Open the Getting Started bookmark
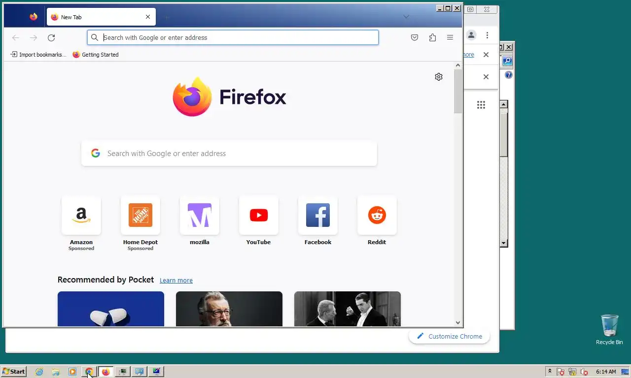This screenshot has width=631, height=378. pyautogui.click(x=96, y=55)
